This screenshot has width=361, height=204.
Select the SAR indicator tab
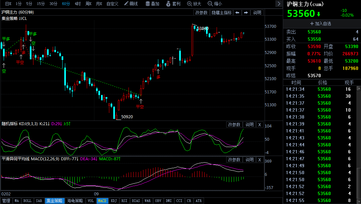click(39, 201)
